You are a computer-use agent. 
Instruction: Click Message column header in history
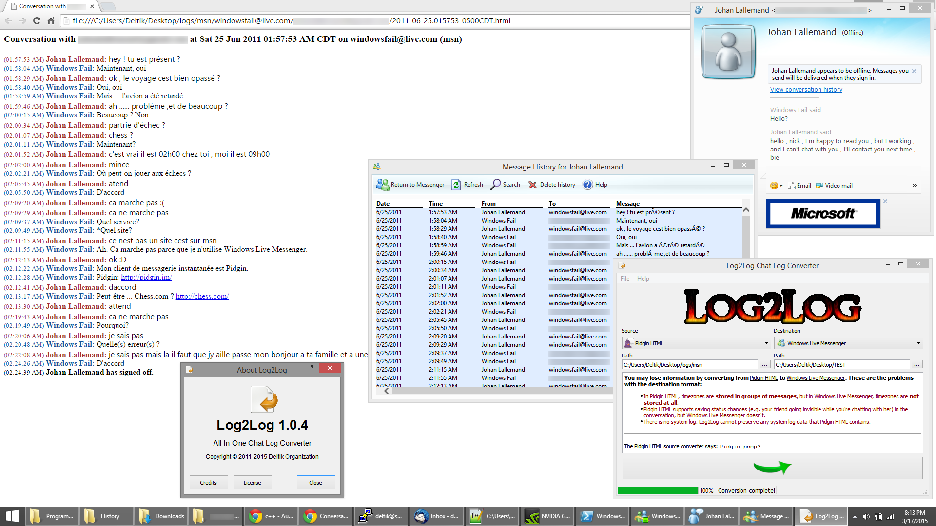coord(628,204)
